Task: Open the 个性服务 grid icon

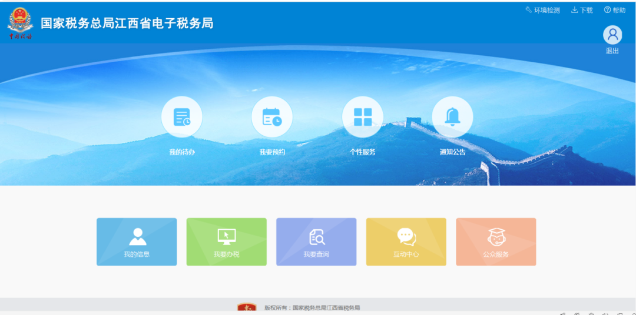Action: coord(363,117)
